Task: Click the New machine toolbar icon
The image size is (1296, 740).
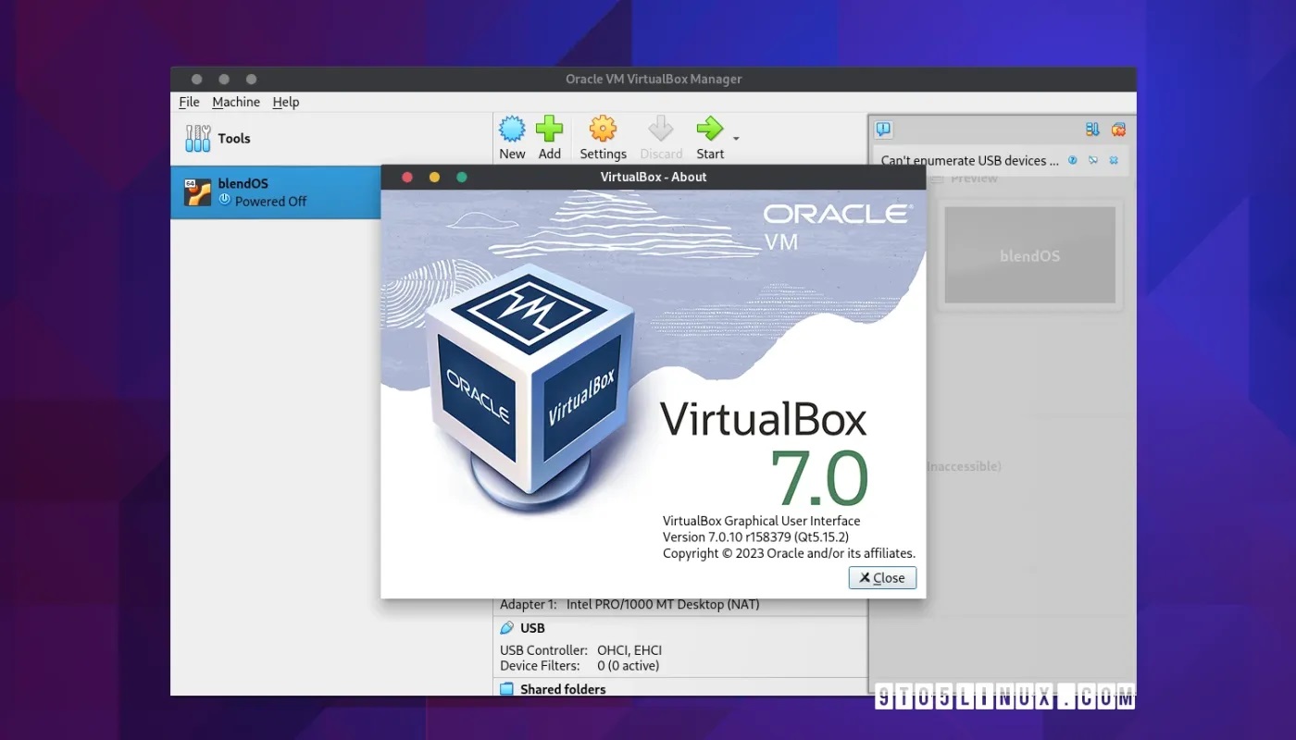Action: pyautogui.click(x=512, y=129)
